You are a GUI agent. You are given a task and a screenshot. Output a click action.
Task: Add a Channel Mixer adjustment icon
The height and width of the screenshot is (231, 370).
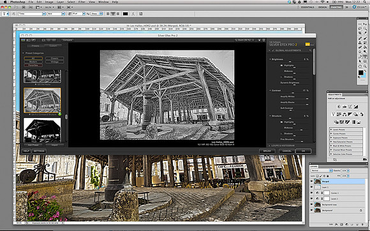(361, 114)
